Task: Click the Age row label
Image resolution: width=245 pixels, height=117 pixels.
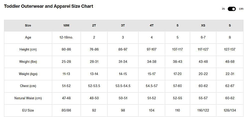Action: [x=28, y=37]
